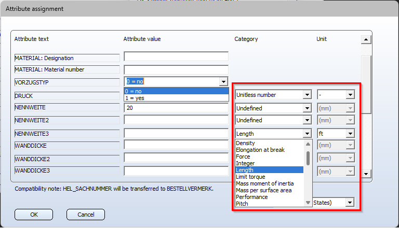Open the "Length" category combo box arrow
This screenshot has width=399, height=228.
[x=308, y=134]
